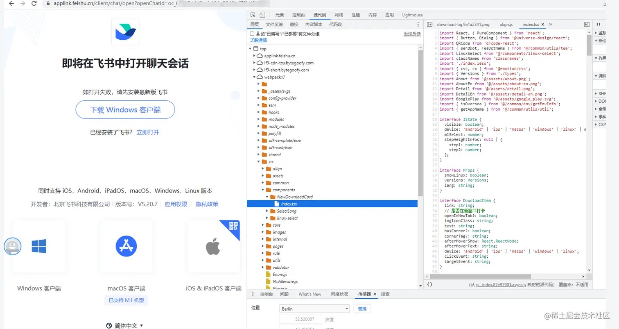Open the 隐私政策 link
This screenshot has width=619, height=329.
(x=207, y=204)
